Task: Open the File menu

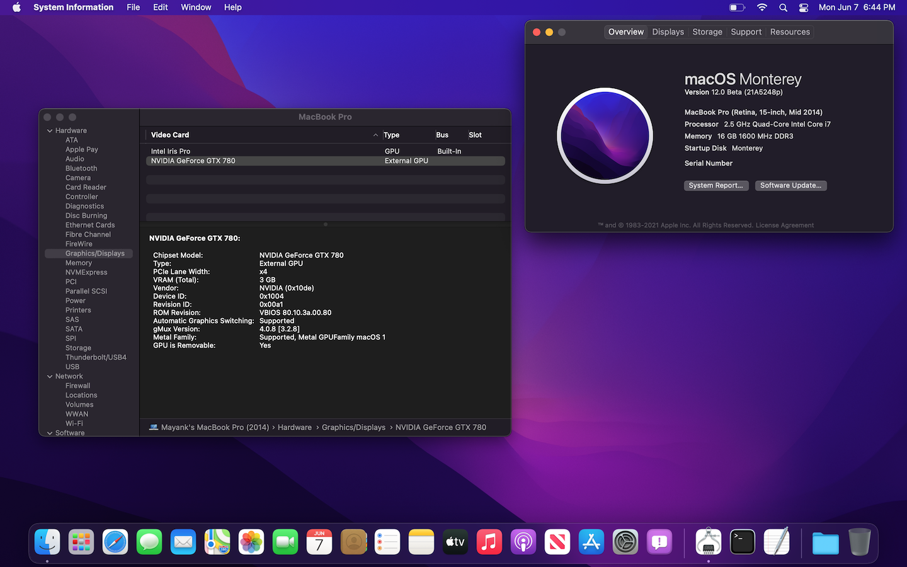Action: [134, 8]
